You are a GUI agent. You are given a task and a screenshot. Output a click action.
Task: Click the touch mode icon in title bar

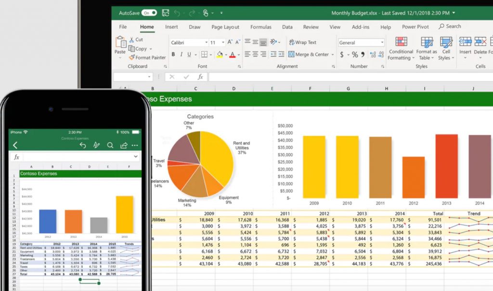pos(206,13)
